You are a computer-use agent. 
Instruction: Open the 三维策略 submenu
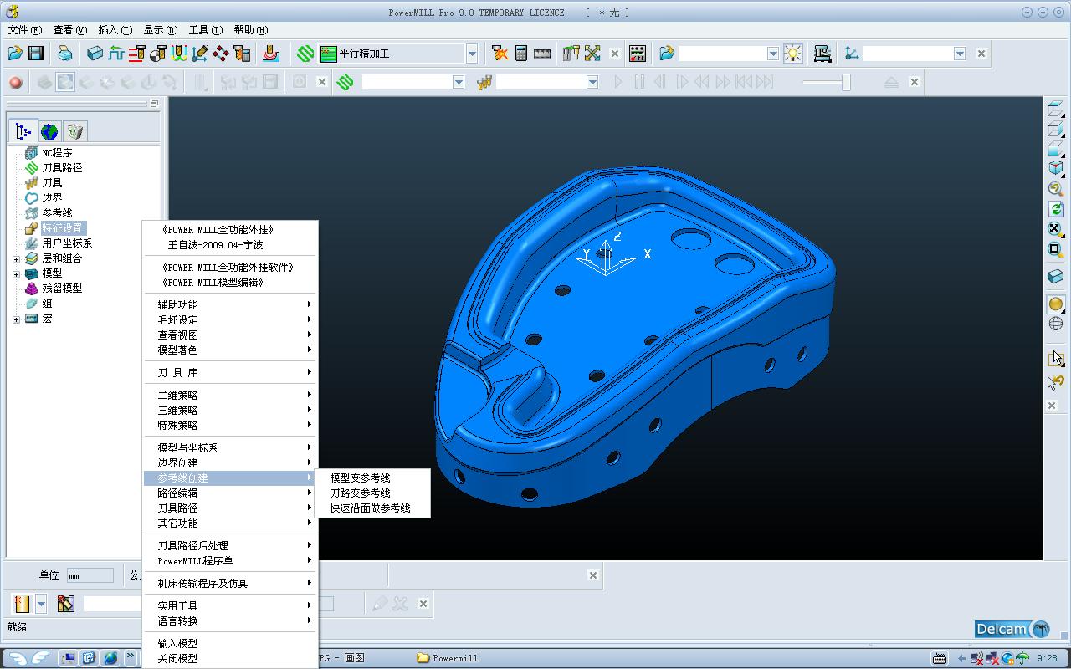[231, 410]
